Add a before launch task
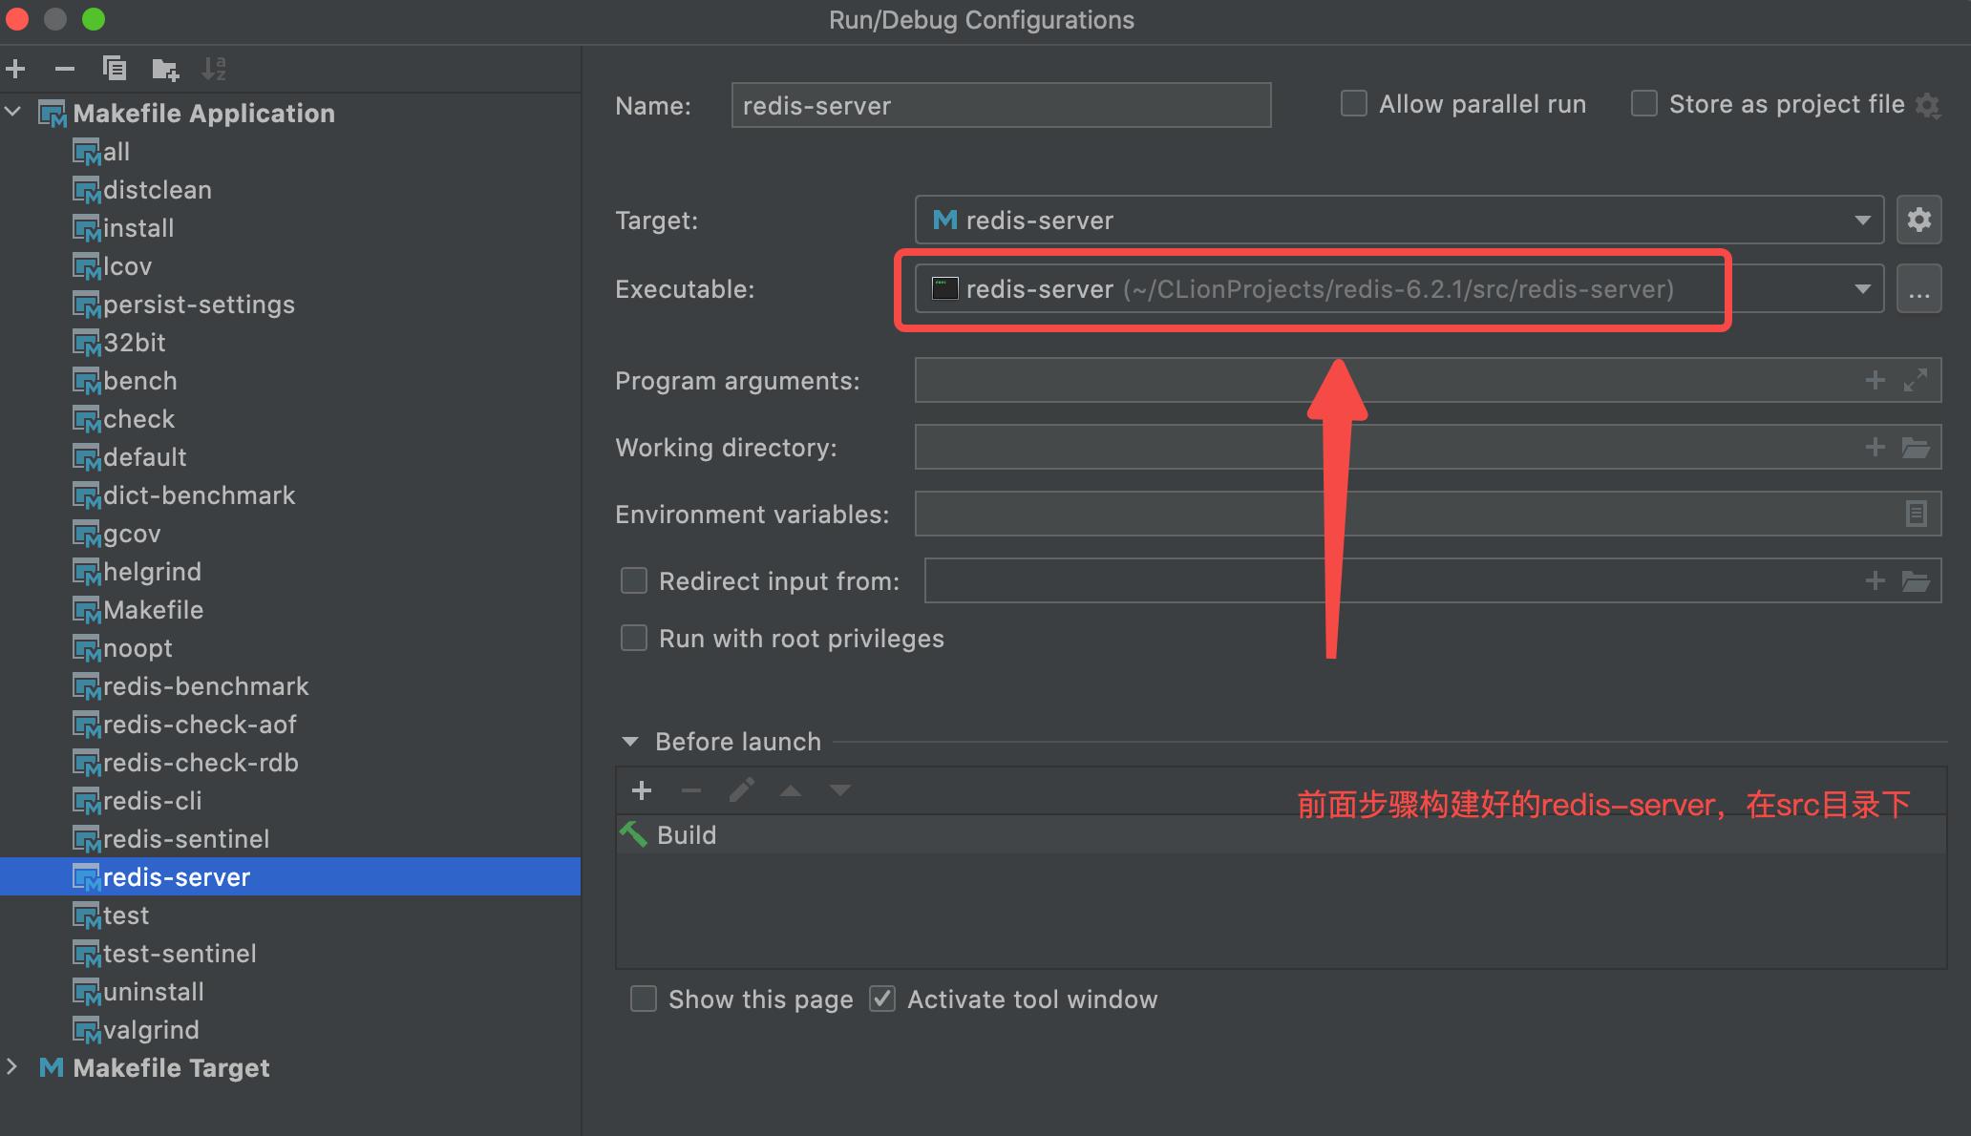The height and width of the screenshot is (1136, 1971). pos(642,790)
